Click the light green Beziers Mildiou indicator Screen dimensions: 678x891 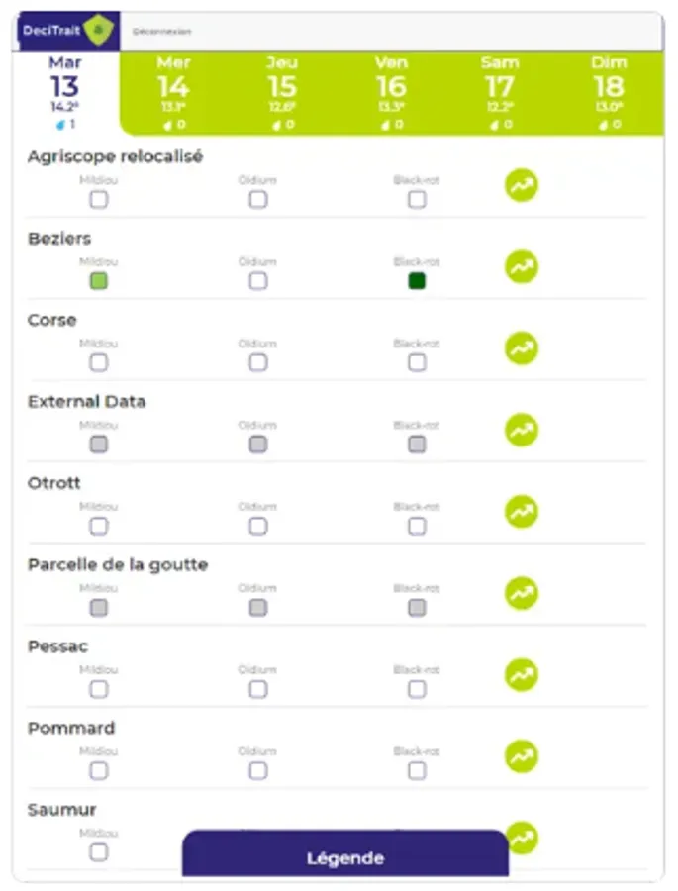(x=99, y=281)
